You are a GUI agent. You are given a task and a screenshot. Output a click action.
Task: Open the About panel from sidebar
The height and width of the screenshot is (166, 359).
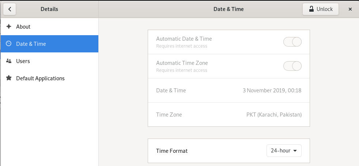point(23,27)
